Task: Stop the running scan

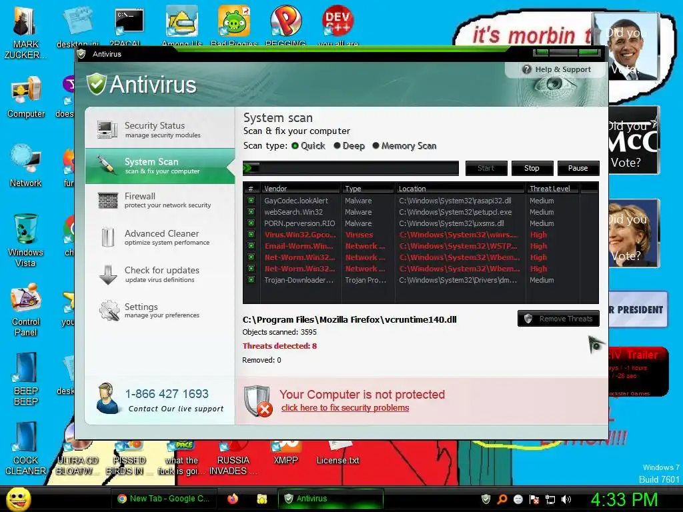Action: coord(532,168)
